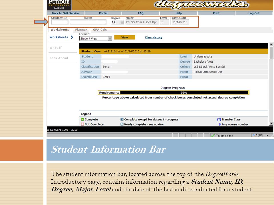Select the Level field showing 01
This screenshot has width=274, height=205.
pos(164,22)
